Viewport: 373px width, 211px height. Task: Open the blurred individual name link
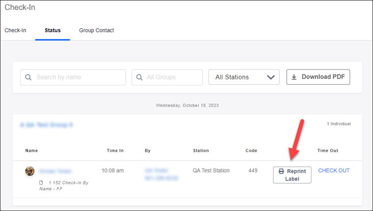(55, 171)
